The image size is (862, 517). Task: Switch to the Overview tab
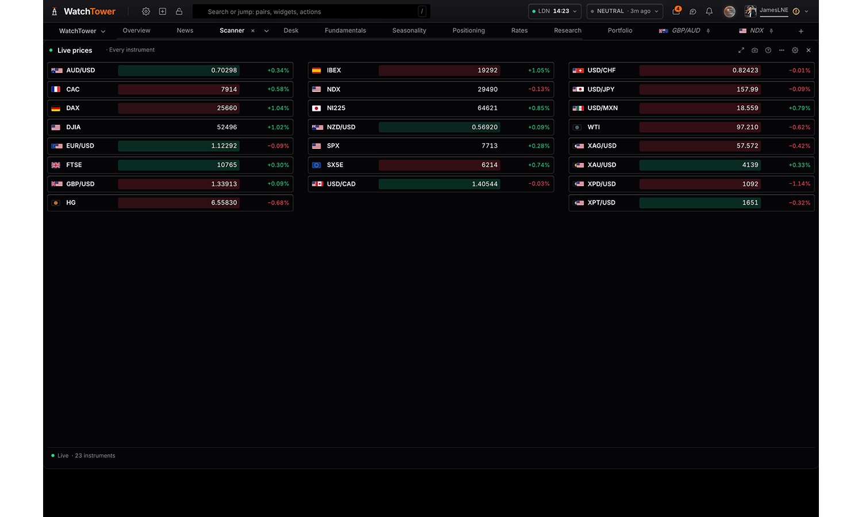point(136,31)
